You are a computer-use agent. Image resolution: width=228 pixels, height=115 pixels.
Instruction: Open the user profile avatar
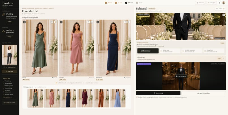(224, 3)
